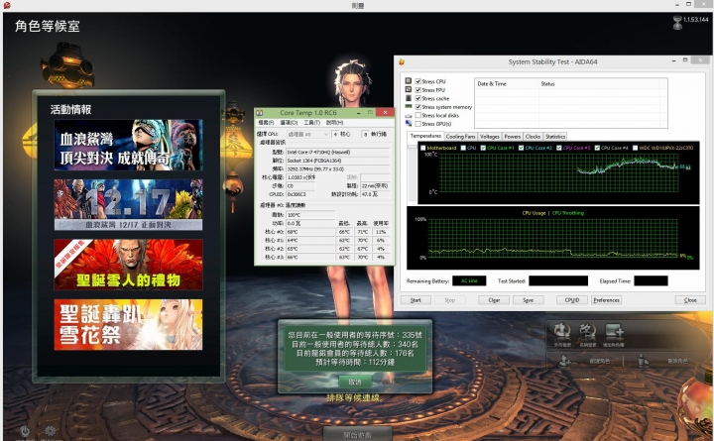The width and height of the screenshot is (714, 441).
Task: Click the delete character trash icon
Action: pos(643,361)
